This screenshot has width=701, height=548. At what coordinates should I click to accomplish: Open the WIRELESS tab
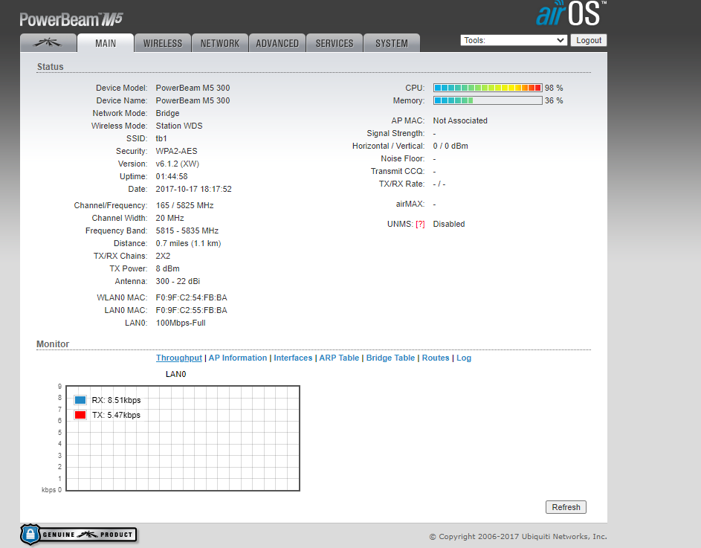point(163,43)
